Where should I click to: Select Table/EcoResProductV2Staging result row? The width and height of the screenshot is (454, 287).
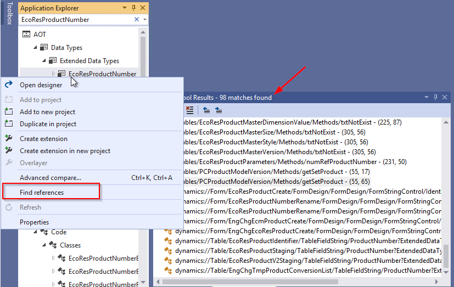(x=308, y=261)
